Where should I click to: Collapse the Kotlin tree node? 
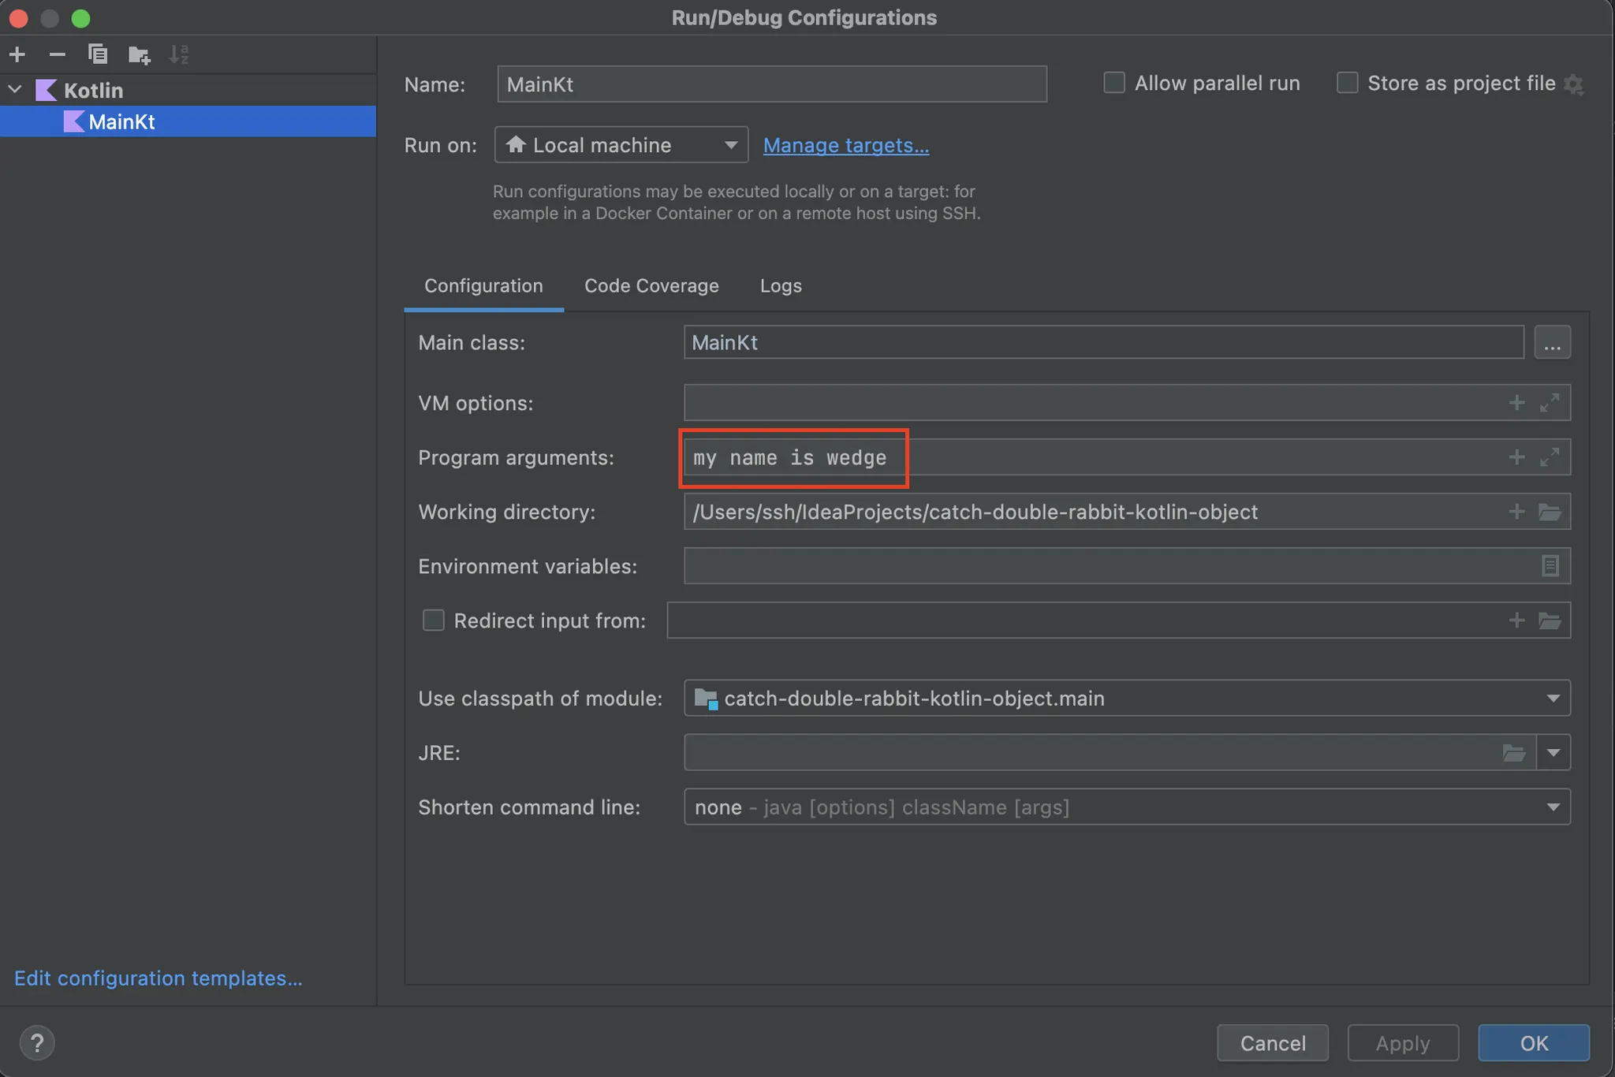coord(15,90)
